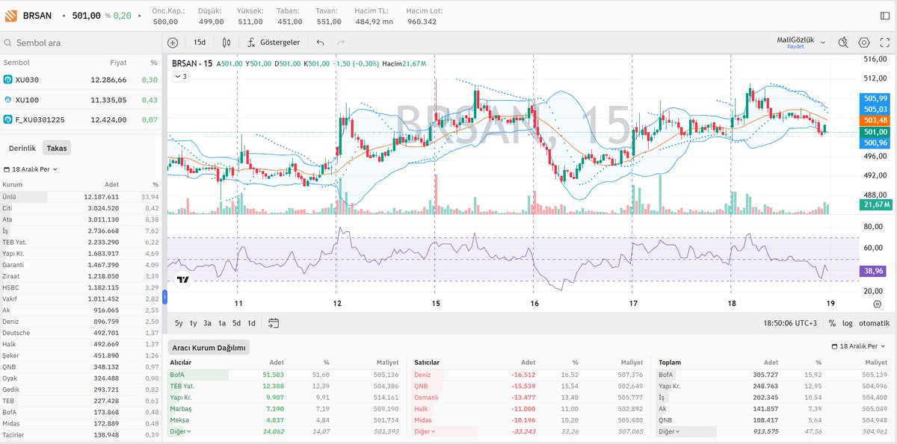Select the Tacirler row in Takas list

[81, 434]
